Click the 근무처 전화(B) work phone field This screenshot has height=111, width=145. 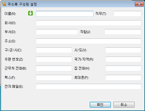click(54, 68)
